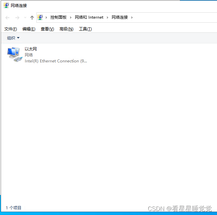Open the 查看(V) menu
Screen dimensions: 217x215
(47, 29)
